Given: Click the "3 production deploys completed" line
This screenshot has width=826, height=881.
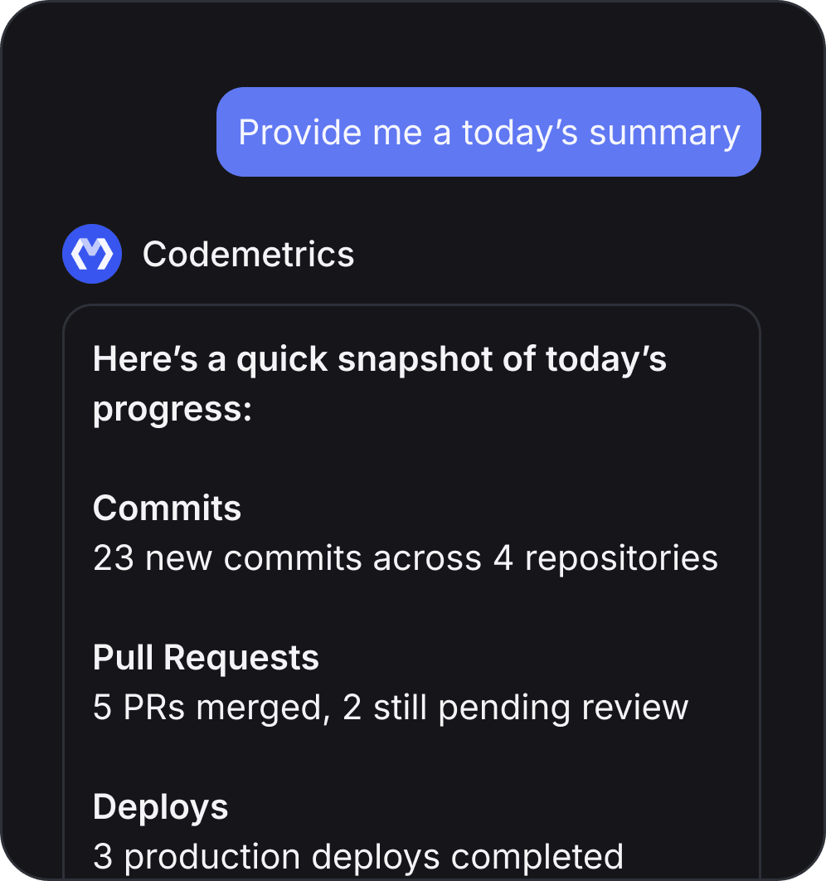Looking at the screenshot, I should (x=357, y=857).
